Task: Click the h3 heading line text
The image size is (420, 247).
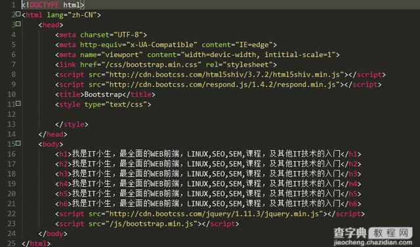Action: coord(206,174)
